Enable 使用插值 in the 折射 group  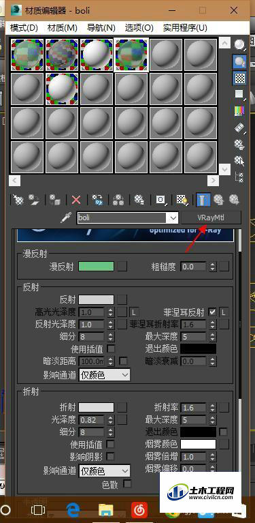(110, 445)
